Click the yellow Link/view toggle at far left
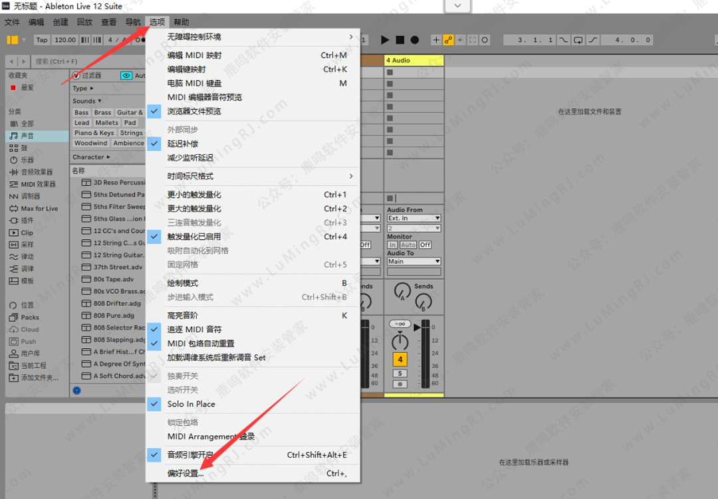This screenshot has height=499, width=718. (x=13, y=40)
